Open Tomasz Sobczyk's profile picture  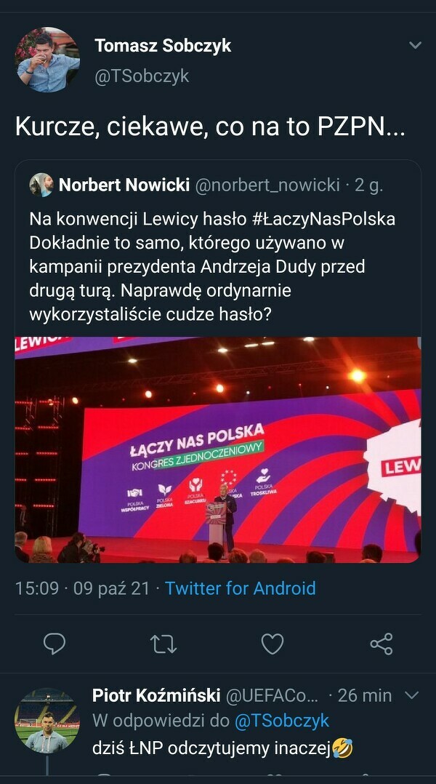pos(47,60)
